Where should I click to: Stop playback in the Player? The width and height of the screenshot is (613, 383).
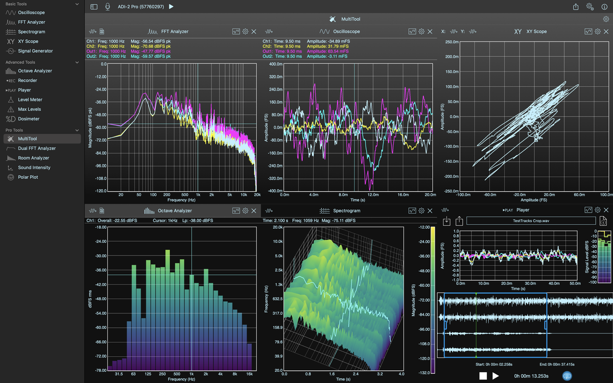(x=483, y=376)
